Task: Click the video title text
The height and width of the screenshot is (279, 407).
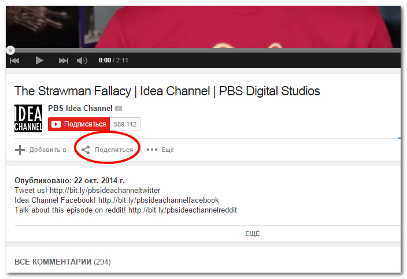Action: coord(167,91)
